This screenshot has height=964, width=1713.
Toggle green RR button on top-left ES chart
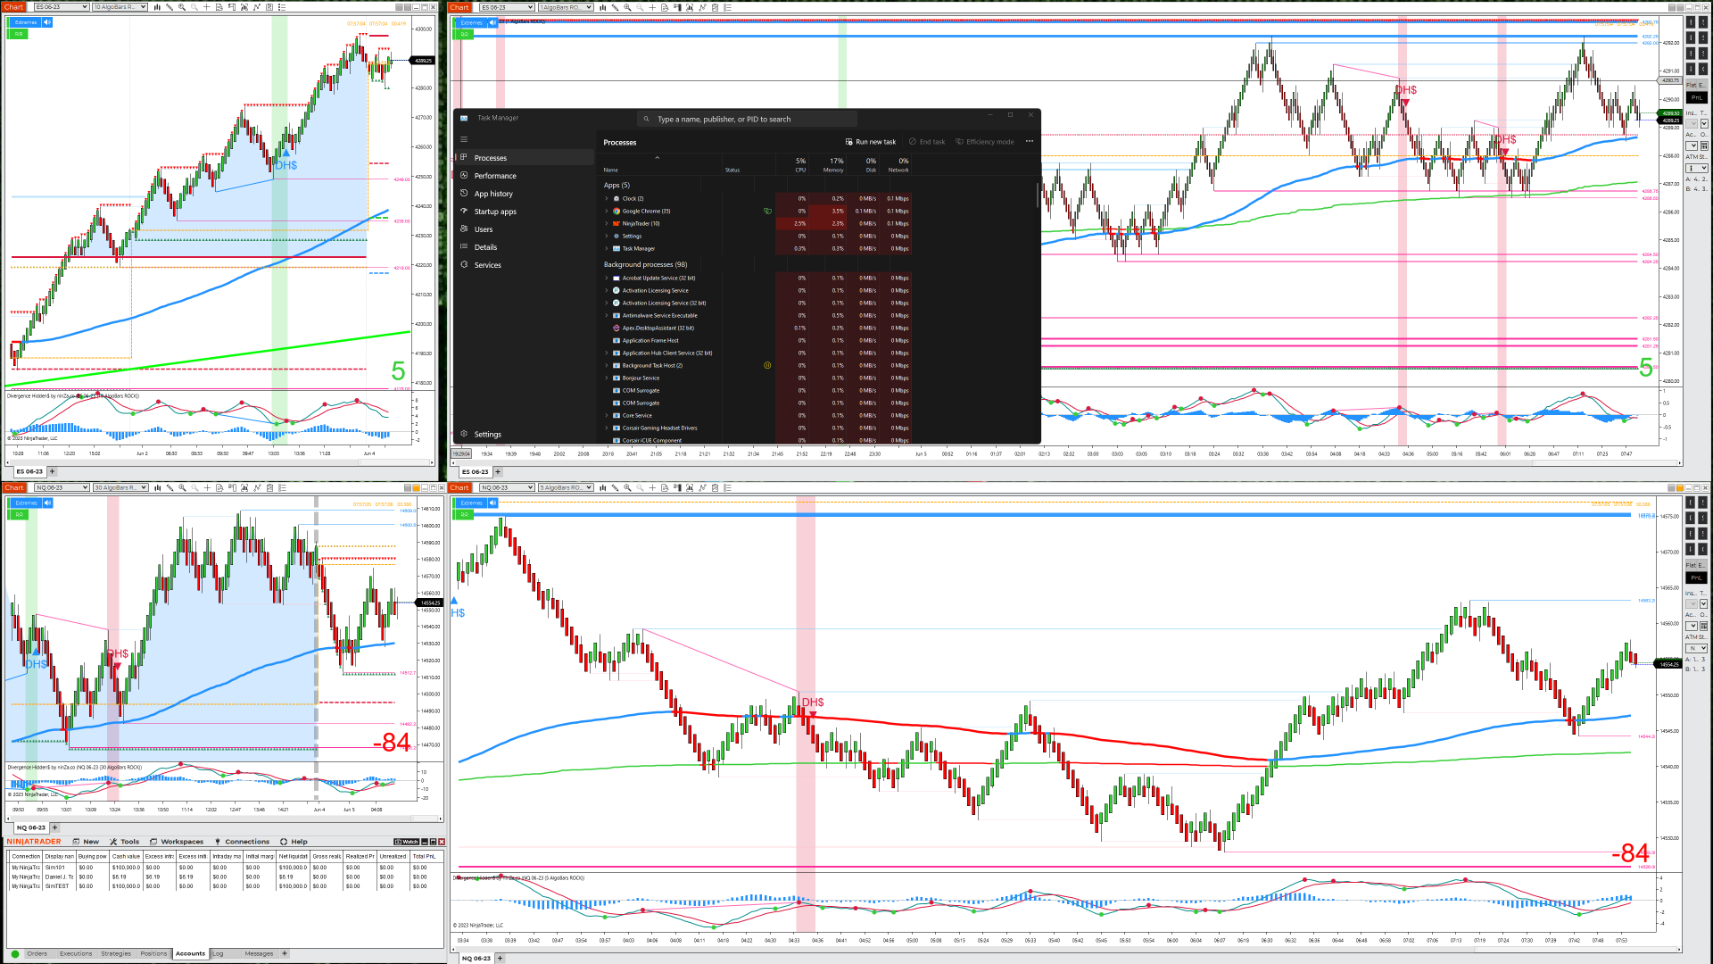tap(18, 34)
